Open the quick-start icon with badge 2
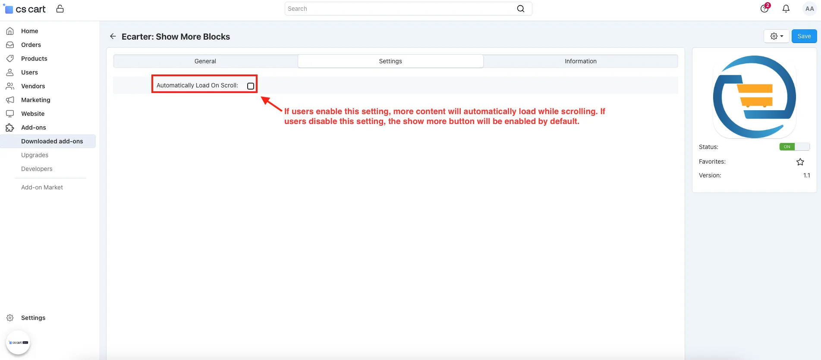821x360 pixels. (764, 8)
